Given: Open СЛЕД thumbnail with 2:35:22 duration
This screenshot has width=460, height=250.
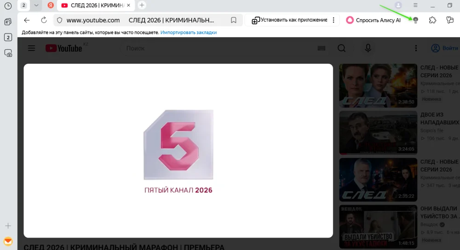Looking at the screenshot, I should (378, 180).
